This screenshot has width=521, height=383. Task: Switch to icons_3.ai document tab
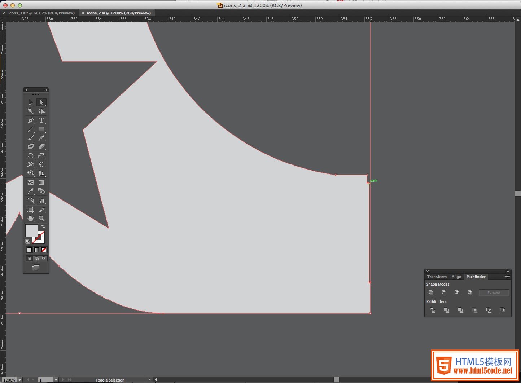point(41,13)
